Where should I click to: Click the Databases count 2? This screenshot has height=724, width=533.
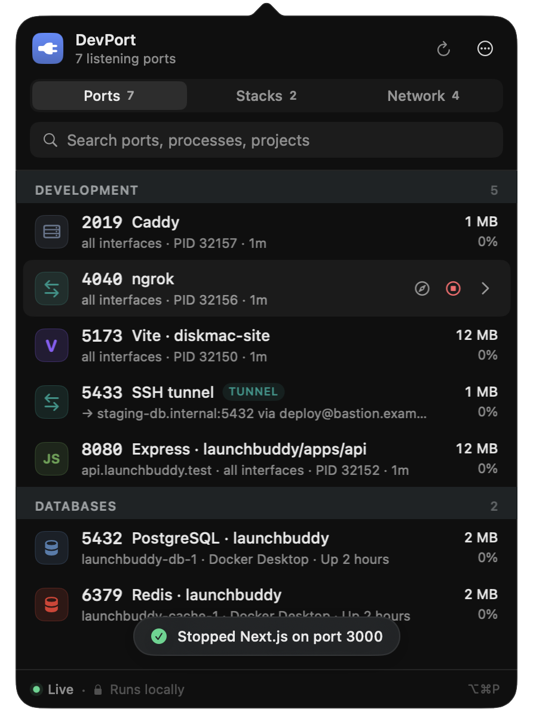[494, 507]
